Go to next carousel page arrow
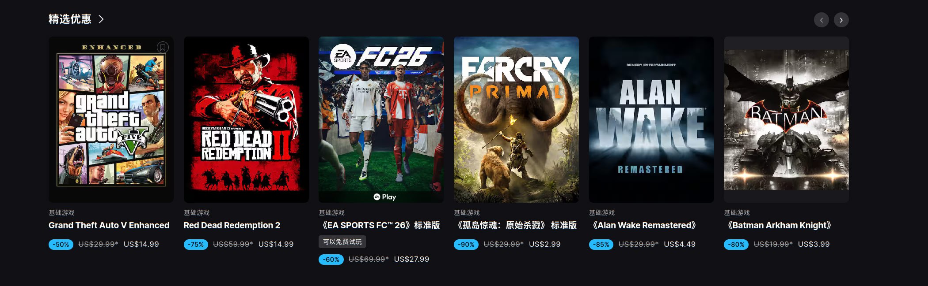Image resolution: width=928 pixels, height=286 pixels. (x=841, y=20)
